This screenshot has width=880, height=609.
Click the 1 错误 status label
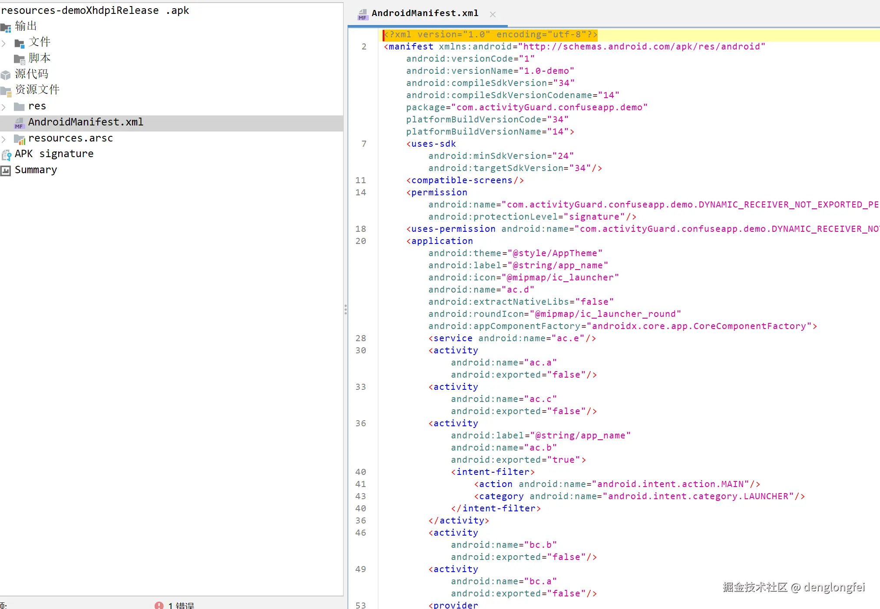pyautogui.click(x=181, y=605)
